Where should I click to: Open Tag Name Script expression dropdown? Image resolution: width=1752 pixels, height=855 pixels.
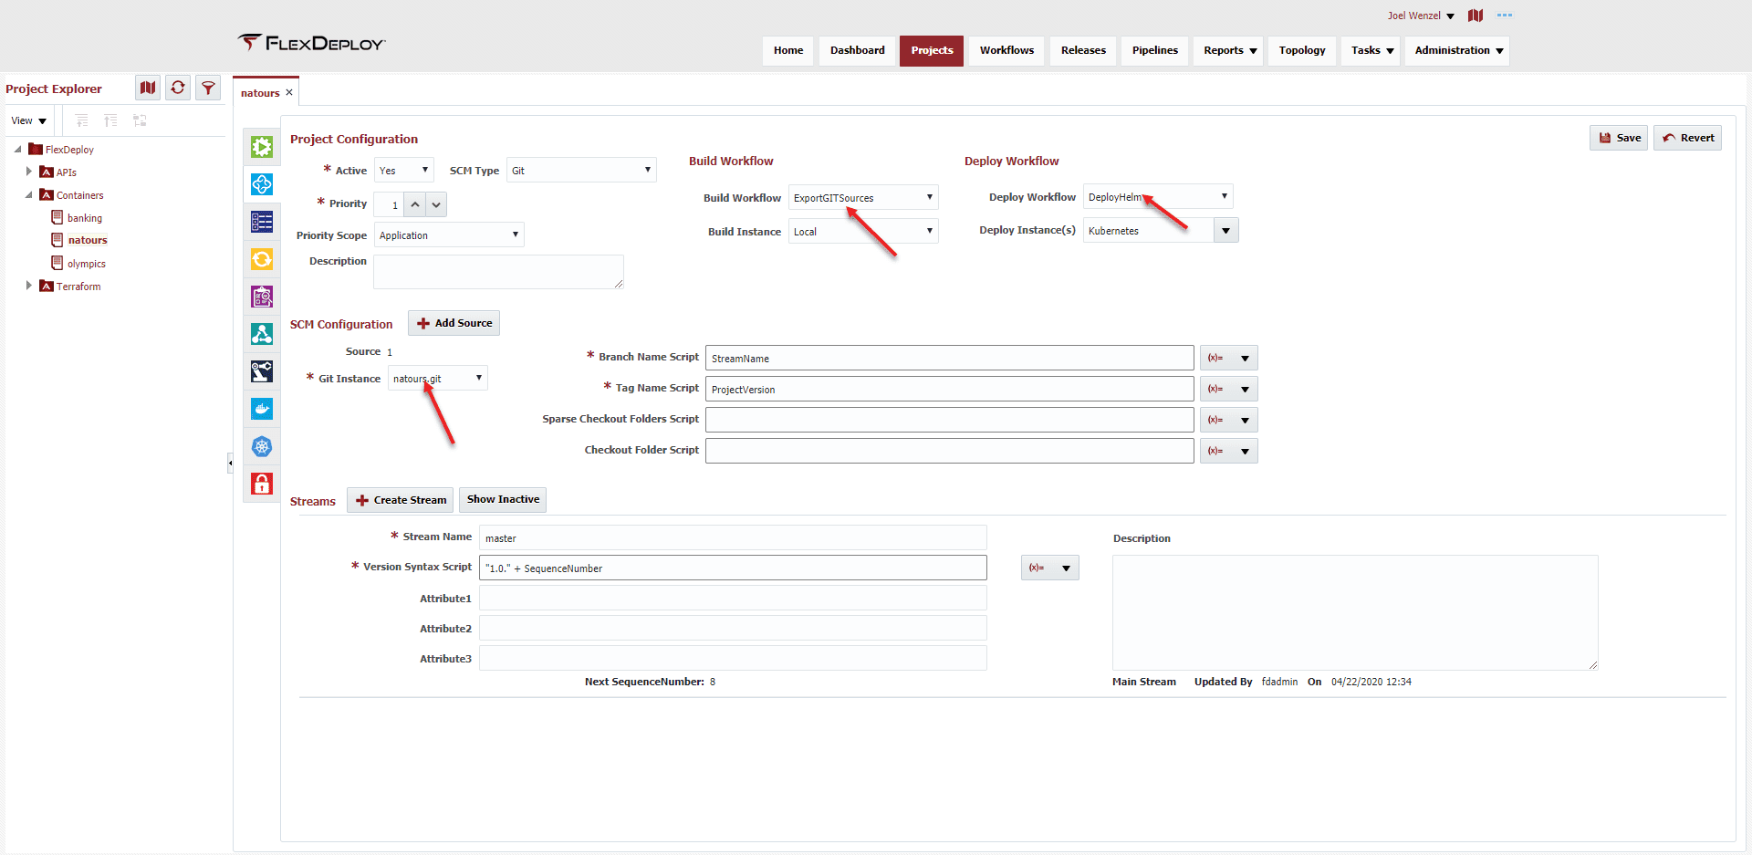[1229, 389]
